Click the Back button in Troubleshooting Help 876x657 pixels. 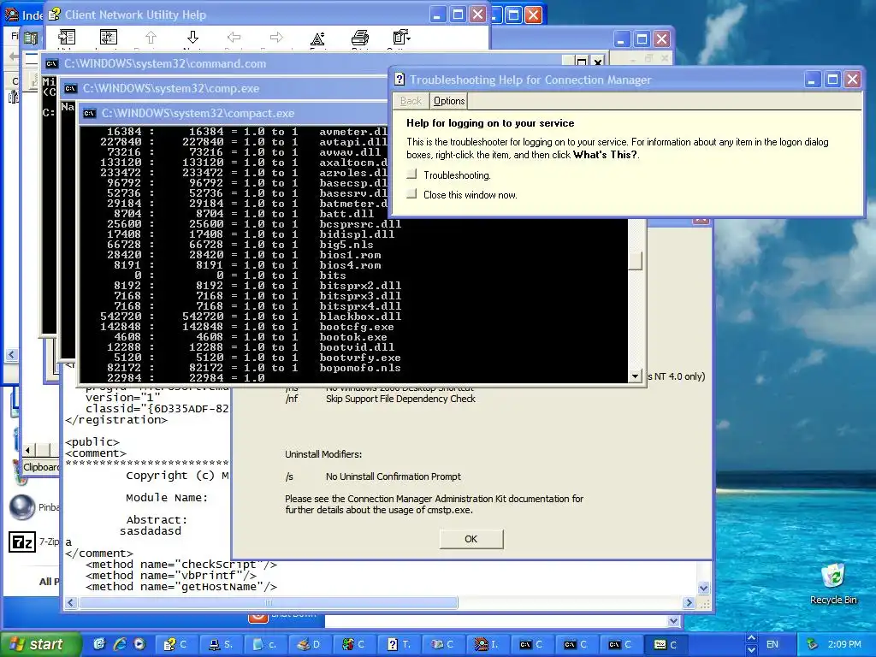[411, 101]
